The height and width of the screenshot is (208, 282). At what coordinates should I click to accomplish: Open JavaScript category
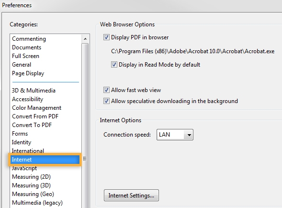(24, 168)
